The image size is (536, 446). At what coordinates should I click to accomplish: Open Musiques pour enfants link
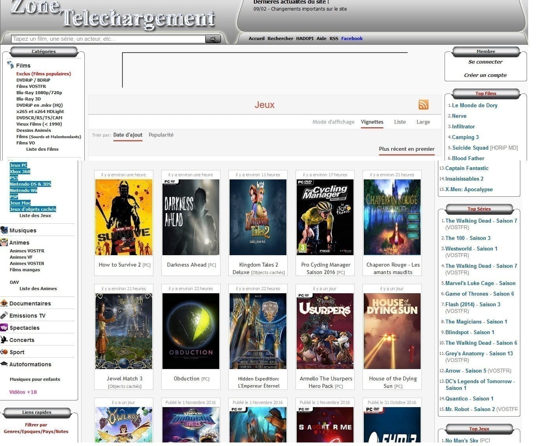(x=35, y=379)
